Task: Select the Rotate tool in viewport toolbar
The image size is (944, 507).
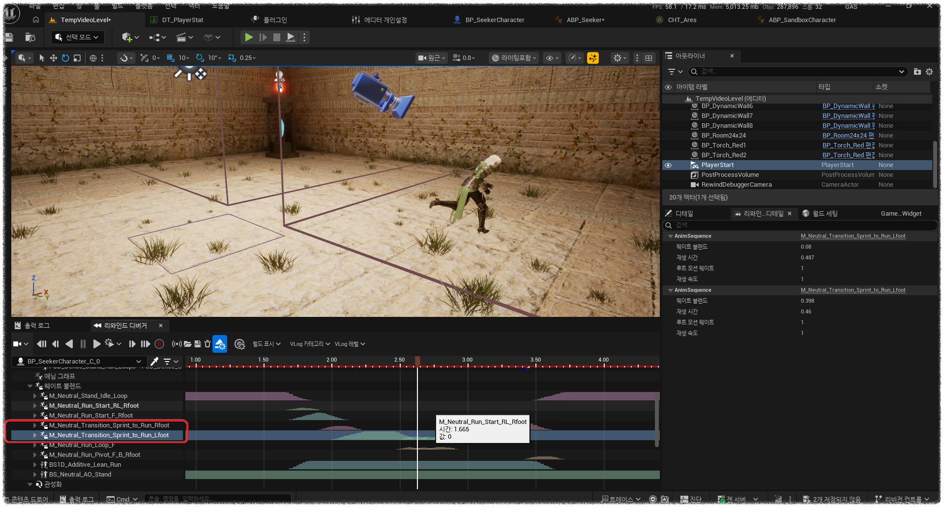Action: [x=65, y=58]
